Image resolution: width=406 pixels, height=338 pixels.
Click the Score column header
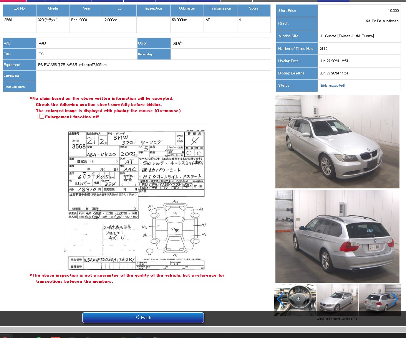pyautogui.click(x=254, y=8)
